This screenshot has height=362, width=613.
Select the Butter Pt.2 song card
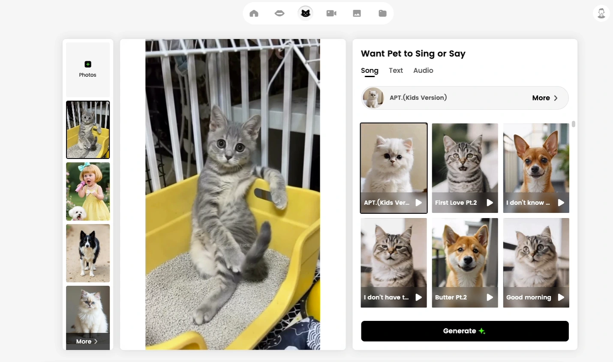(465, 263)
